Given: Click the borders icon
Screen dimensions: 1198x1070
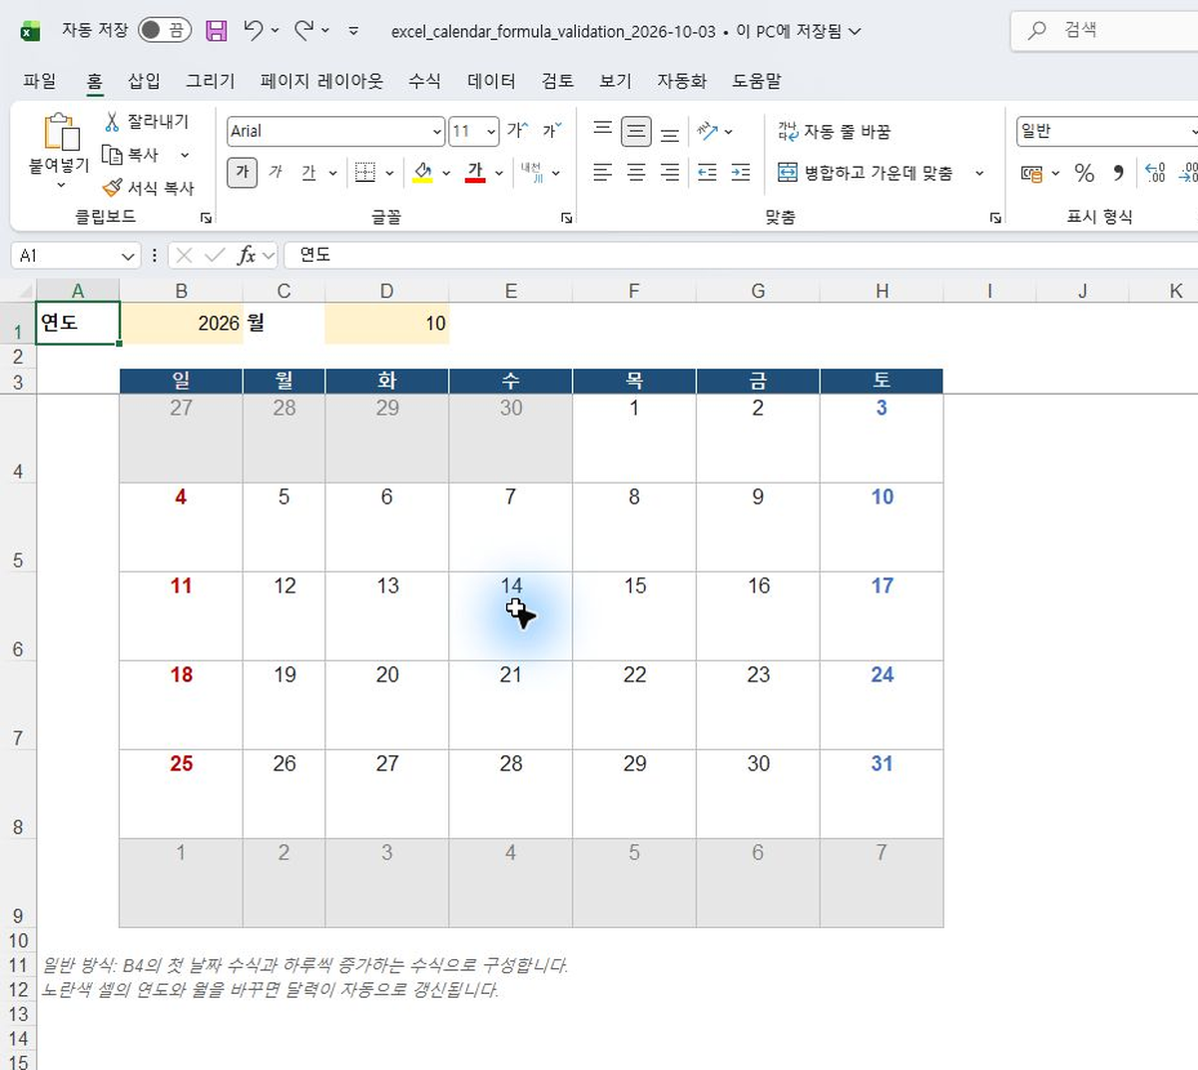Looking at the screenshot, I should tap(365, 173).
